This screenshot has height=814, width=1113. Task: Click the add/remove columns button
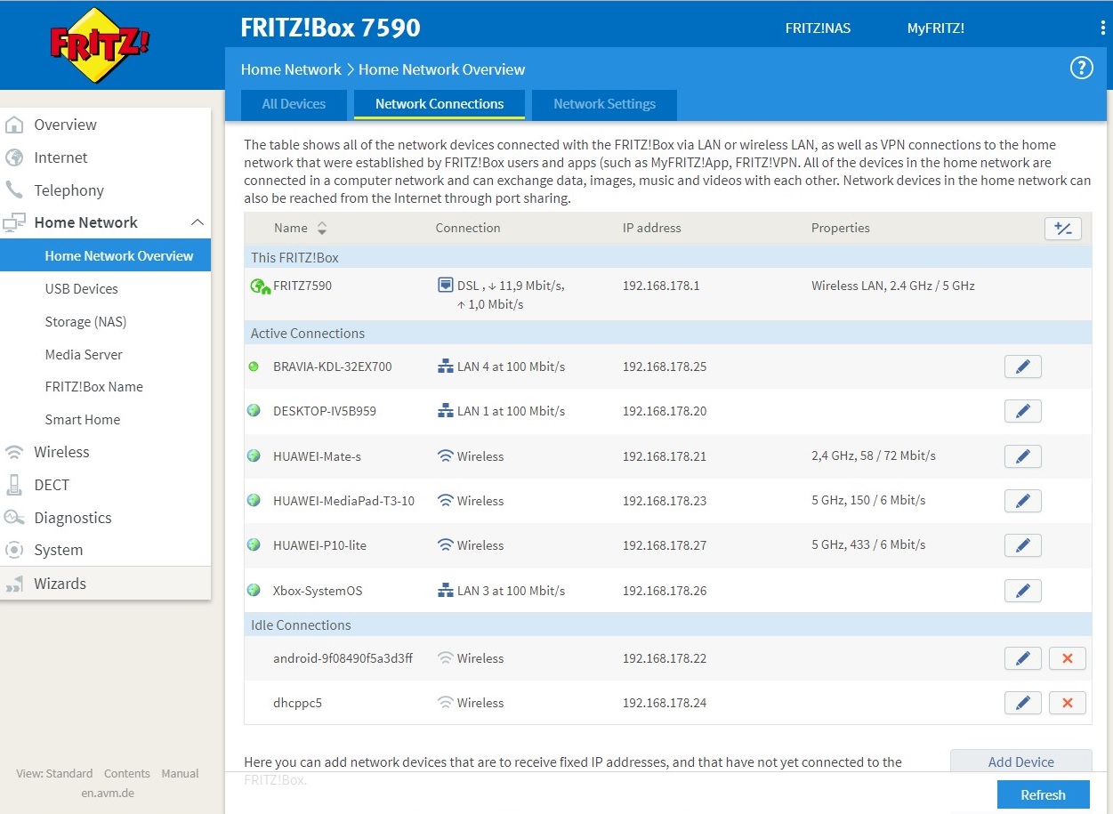1063,229
